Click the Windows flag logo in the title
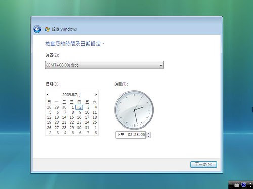This screenshot has height=189, width=253. pos(47,29)
